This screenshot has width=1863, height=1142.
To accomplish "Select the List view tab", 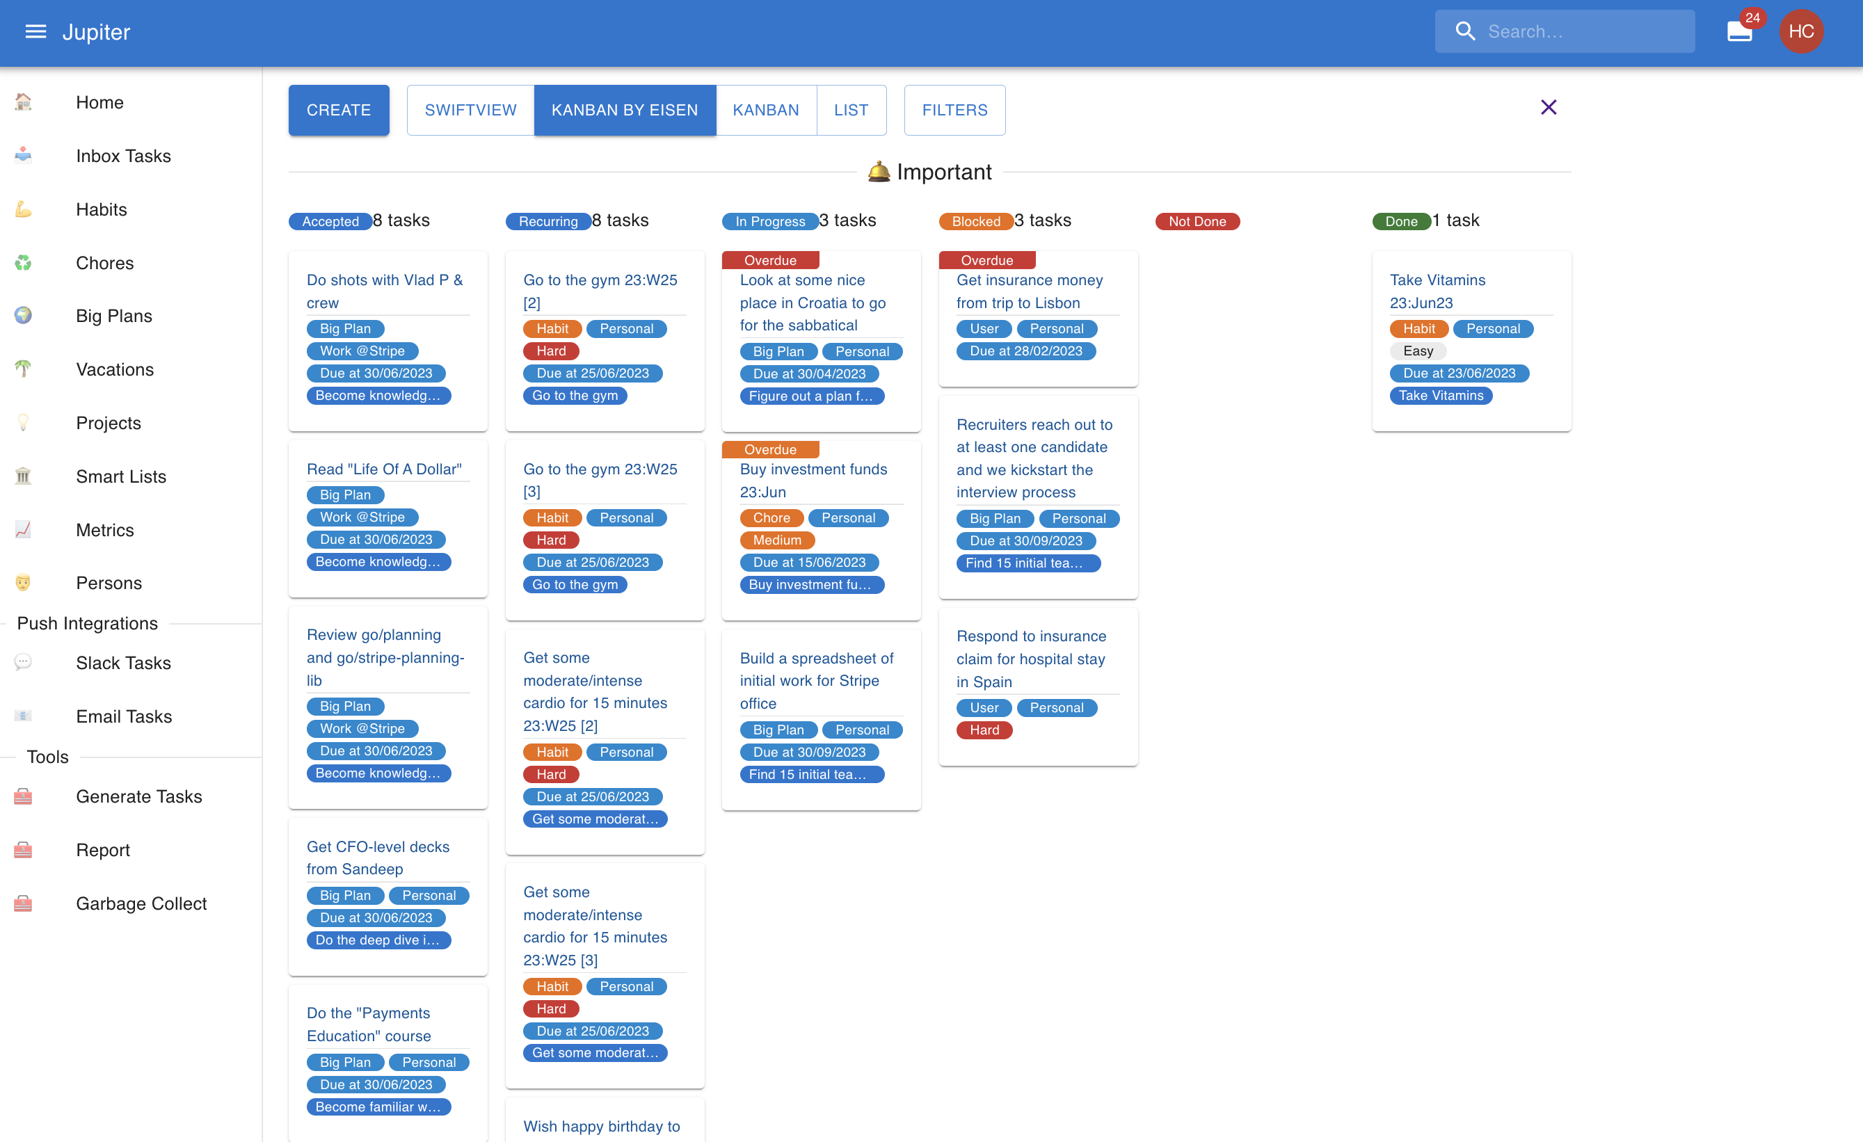I will pyautogui.click(x=851, y=111).
